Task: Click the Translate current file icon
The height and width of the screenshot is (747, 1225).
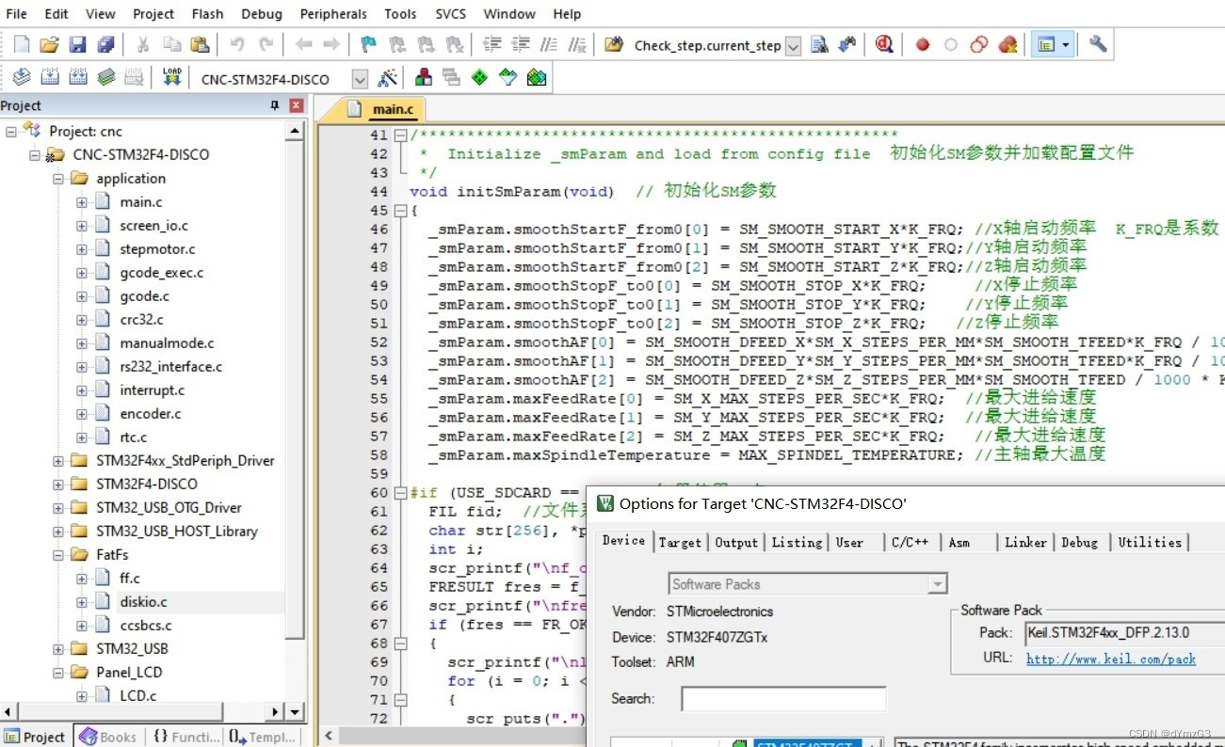Action: 22,77
